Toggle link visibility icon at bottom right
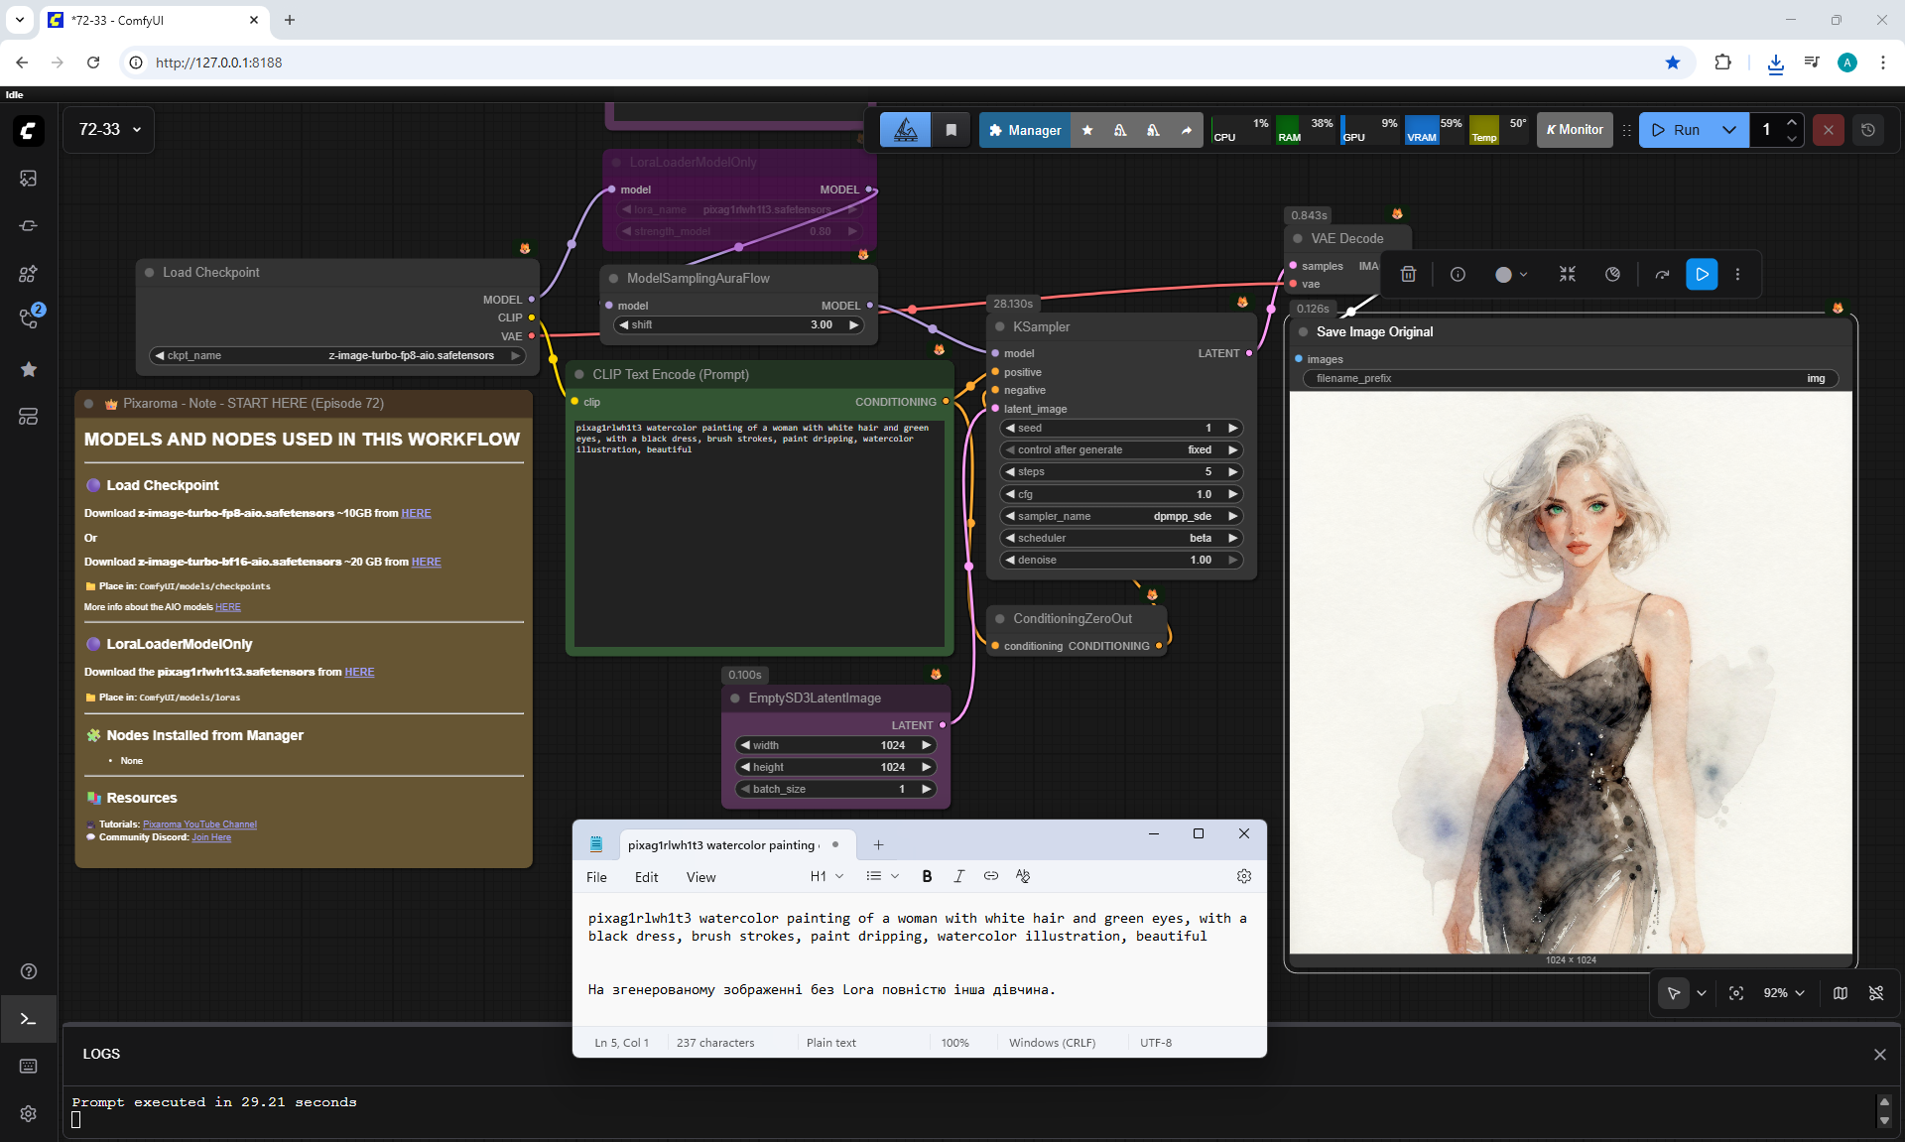The image size is (1905, 1142). point(1876,993)
